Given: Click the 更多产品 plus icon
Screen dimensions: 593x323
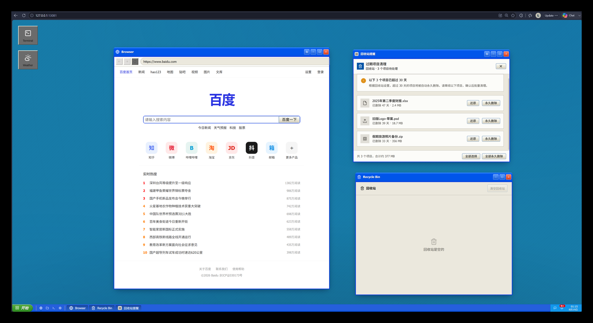Looking at the screenshot, I should [x=292, y=148].
